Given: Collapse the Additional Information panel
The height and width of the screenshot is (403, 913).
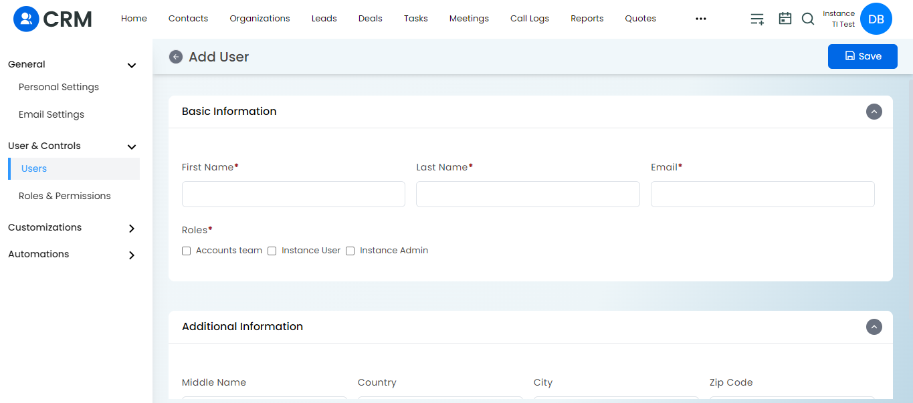Looking at the screenshot, I should [x=874, y=327].
